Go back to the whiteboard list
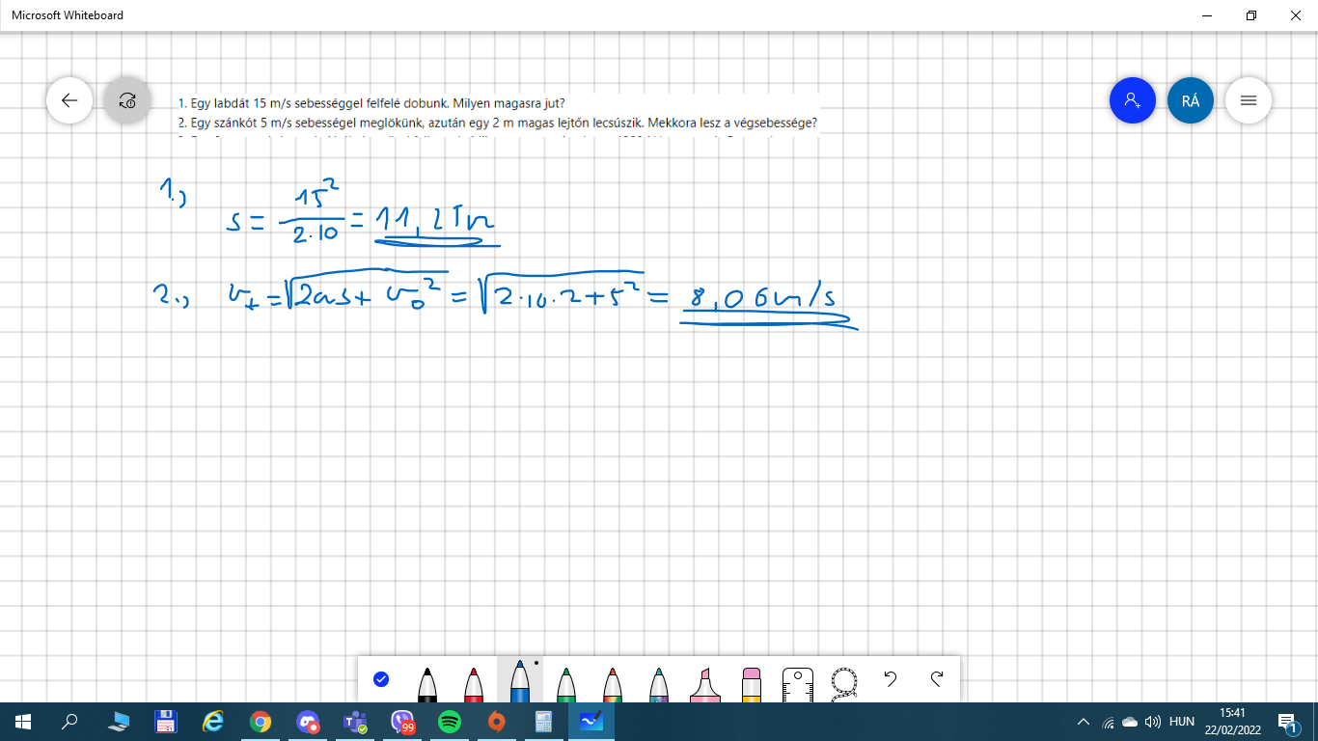This screenshot has width=1318, height=741. tap(69, 100)
